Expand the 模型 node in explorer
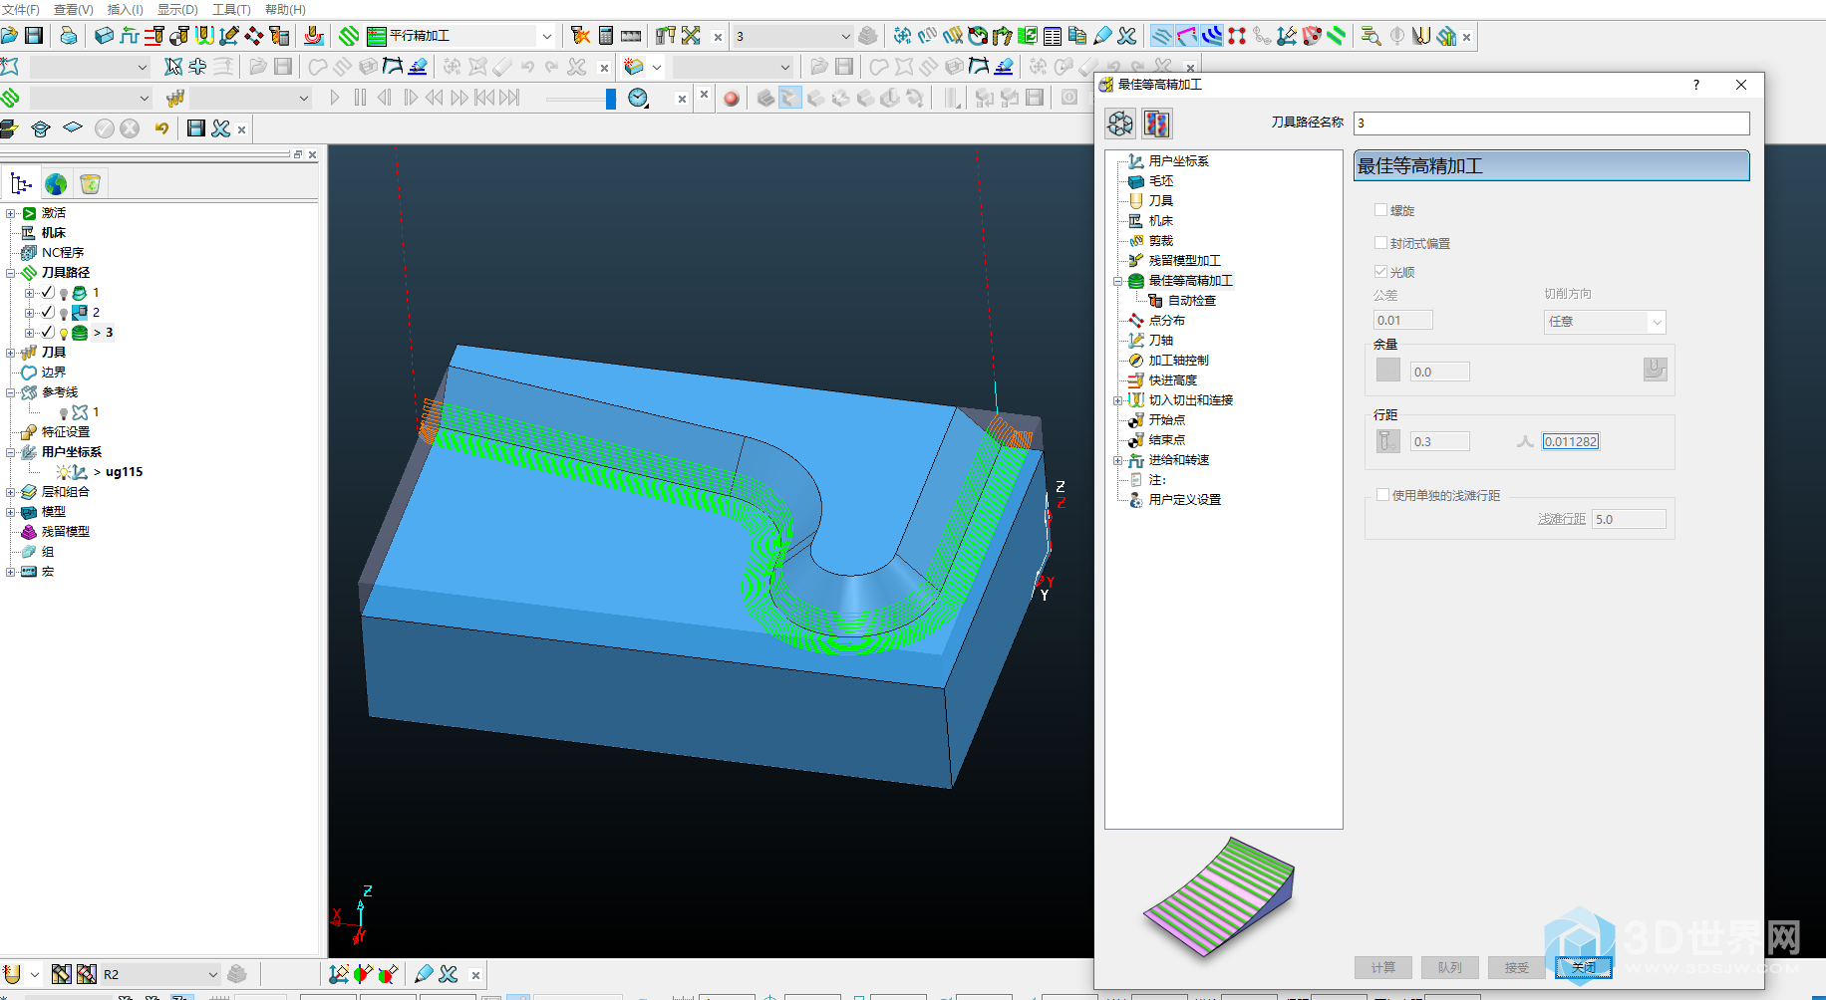 pos(11,512)
